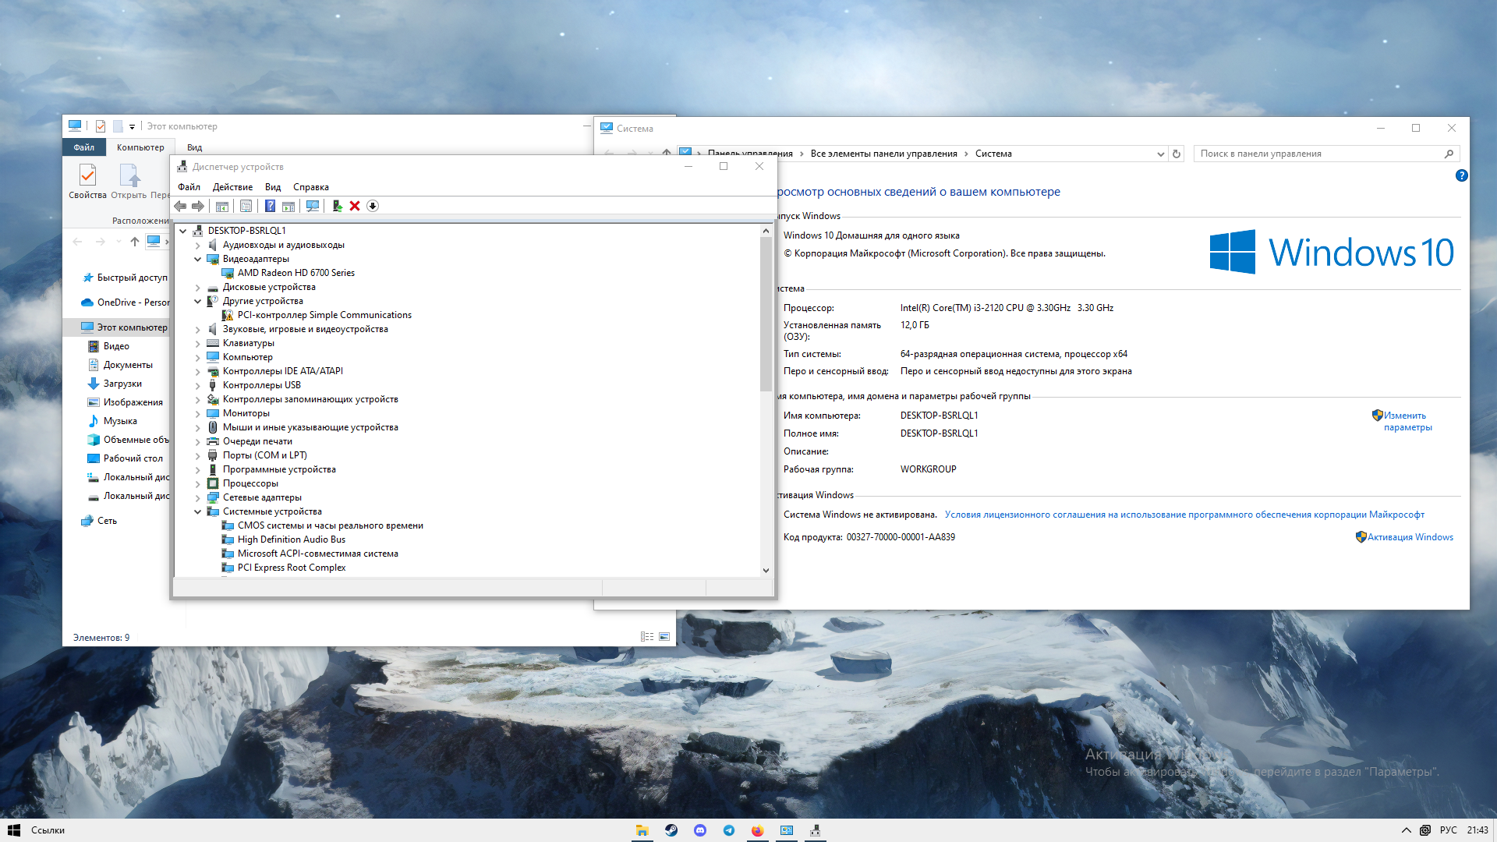The width and height of the screenshot is (1497, 842).
Task: Collapse Другие устройства node
Action: tap(198, 301)
